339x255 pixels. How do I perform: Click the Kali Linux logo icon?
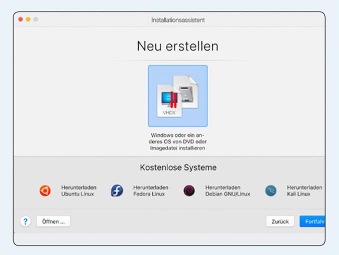click(x=271, y=190)
